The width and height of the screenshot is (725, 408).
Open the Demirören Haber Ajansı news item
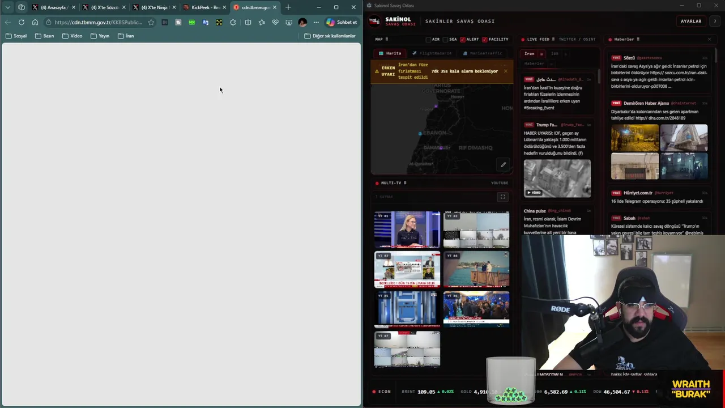click(x=659, y=140)
